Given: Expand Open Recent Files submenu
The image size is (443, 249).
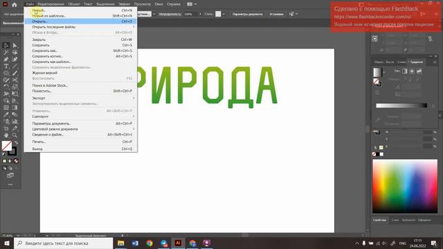Looking at the screenshot, I should [80, 27].
